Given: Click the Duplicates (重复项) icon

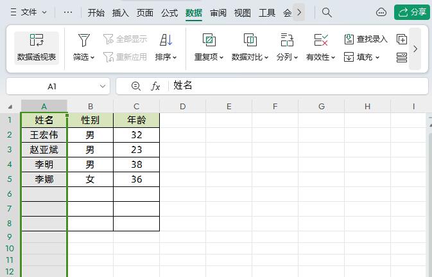Looking at the screenshot, I should (209, 40).
